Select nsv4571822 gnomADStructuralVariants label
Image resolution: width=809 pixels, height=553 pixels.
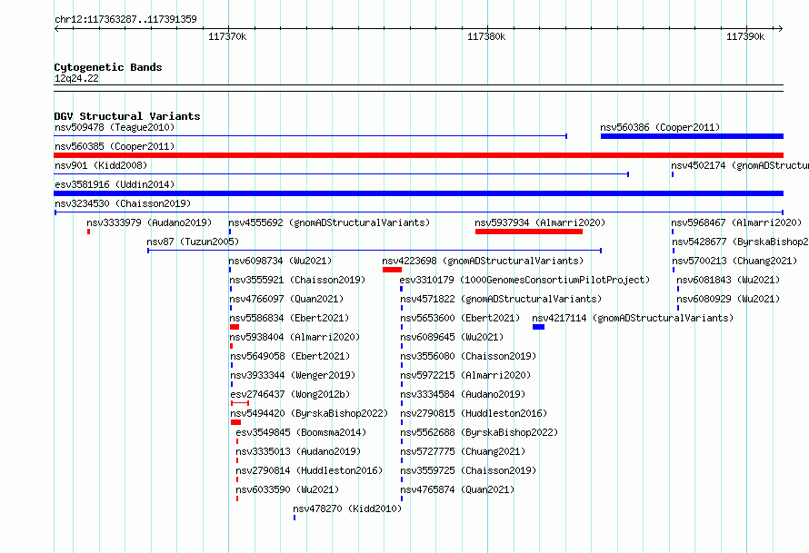[x=501, y=299]
